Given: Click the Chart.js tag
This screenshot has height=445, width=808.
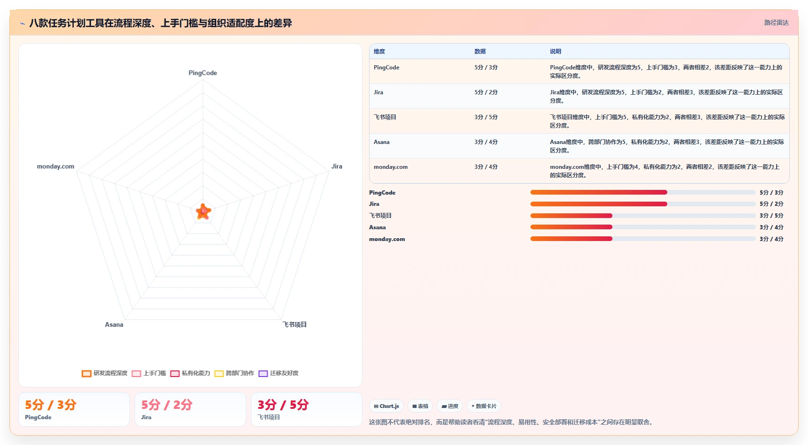Looking at the screenshot, I should pyautogui.click(x=386, y=406).
